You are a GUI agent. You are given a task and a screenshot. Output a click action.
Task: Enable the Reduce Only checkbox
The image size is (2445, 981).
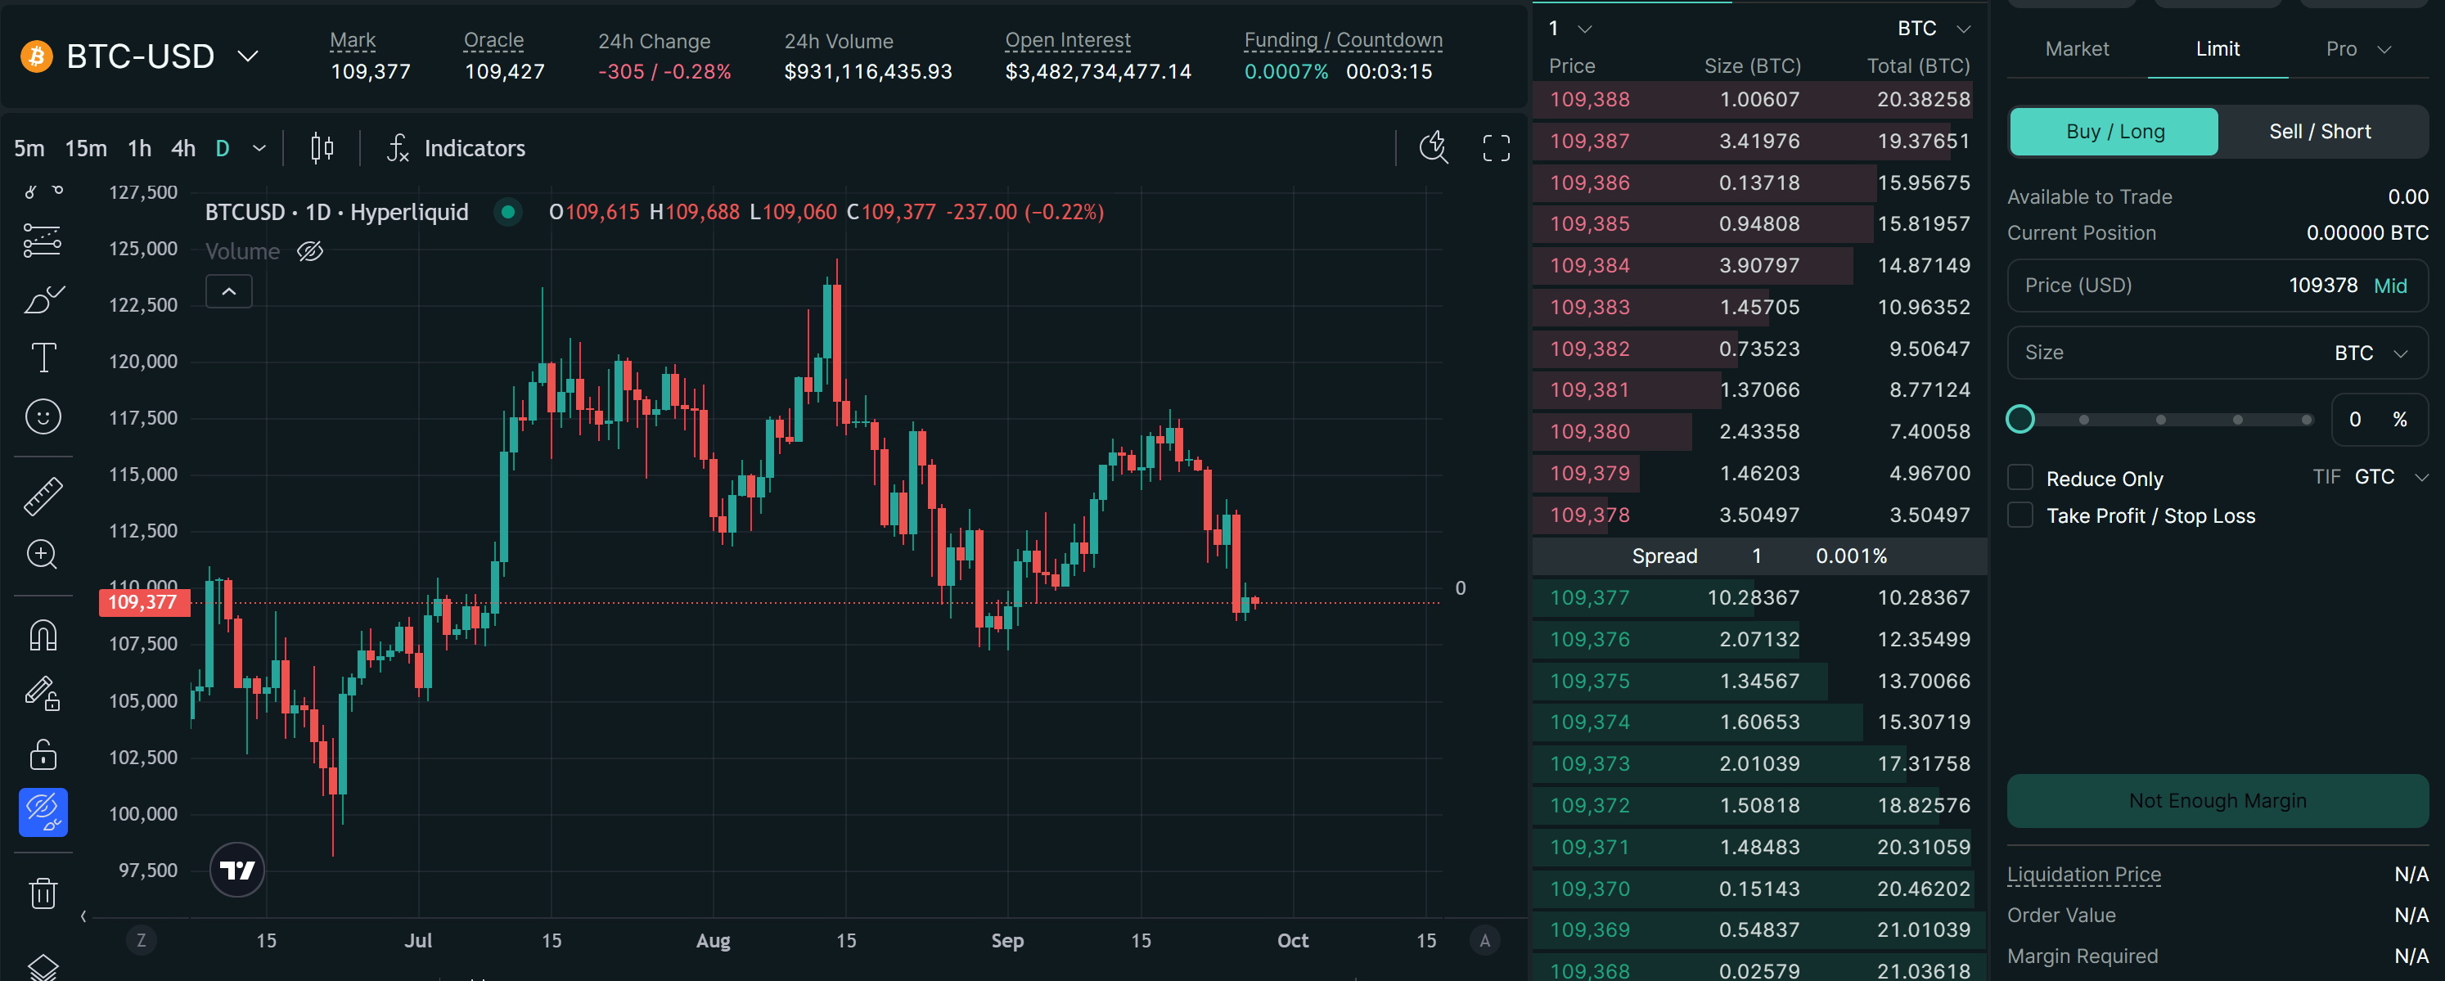pyautogui.click(x=2019, y=477)
